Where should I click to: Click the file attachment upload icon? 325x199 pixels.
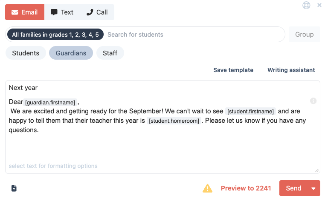14,188
